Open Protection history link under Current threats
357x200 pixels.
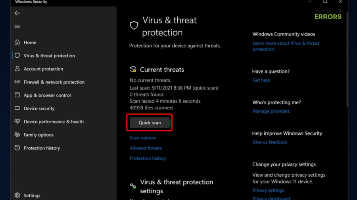tap(148, 158)
